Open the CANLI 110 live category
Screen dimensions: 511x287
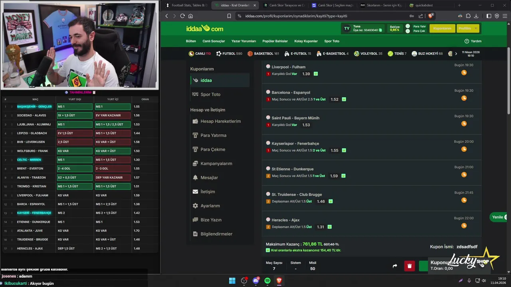click(x=200, y=53)
